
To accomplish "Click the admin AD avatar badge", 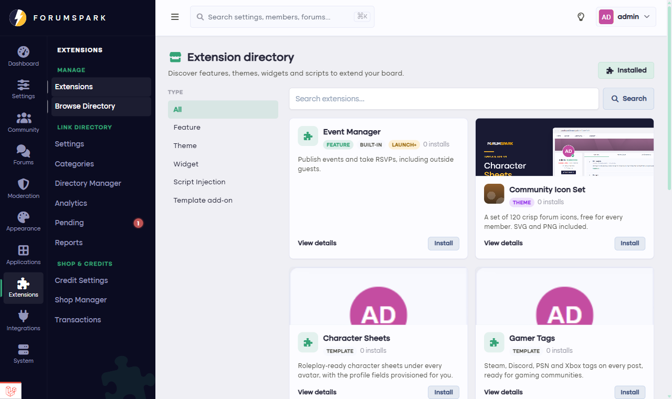I will [x=606, y=17].
